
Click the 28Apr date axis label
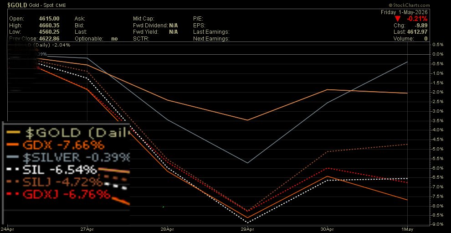[x=167, y=229]
